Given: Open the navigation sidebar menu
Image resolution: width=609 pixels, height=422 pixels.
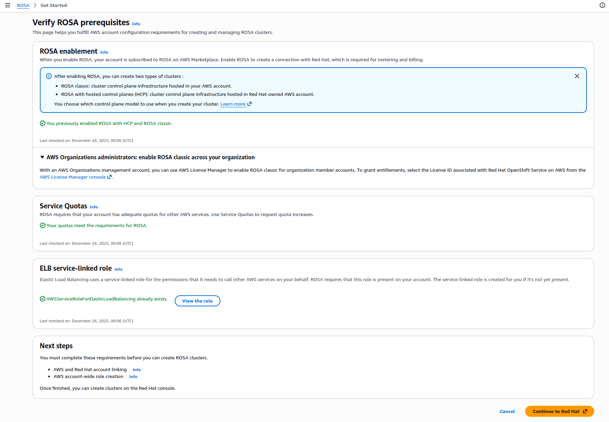Looking at the screenshot, I should click(x=8, y=5).
